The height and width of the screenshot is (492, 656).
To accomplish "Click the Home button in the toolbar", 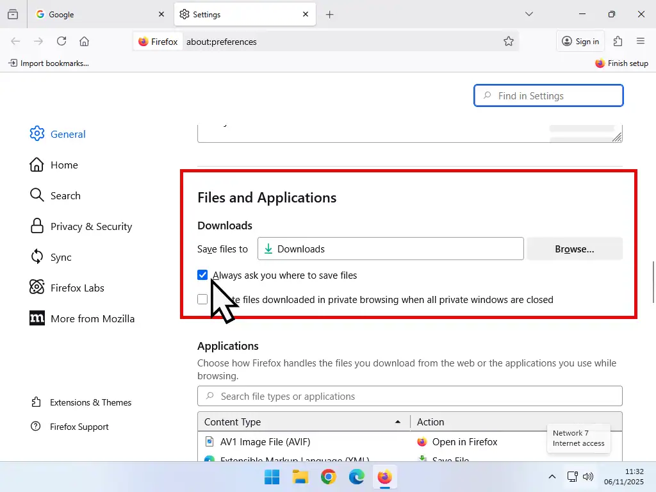I will [x=84, y=40].
